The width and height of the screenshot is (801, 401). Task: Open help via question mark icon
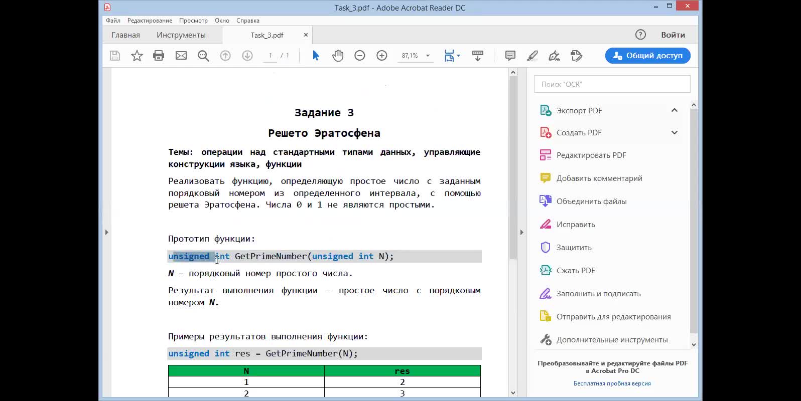pyautogui.click(x=640, y=35)
